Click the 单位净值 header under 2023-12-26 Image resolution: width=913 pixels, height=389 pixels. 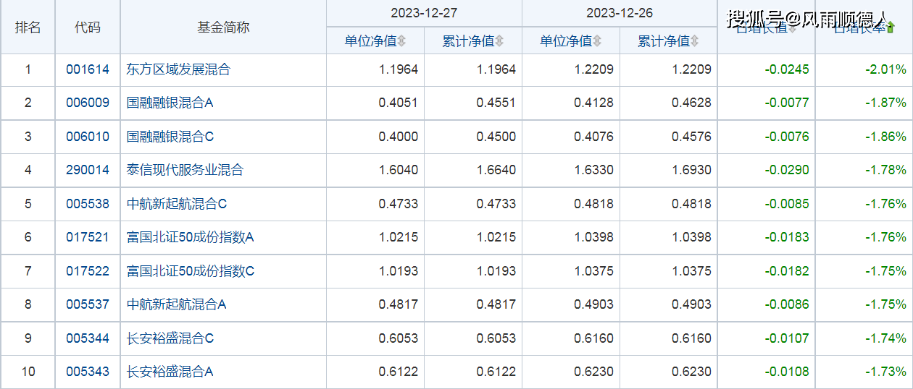566,41
